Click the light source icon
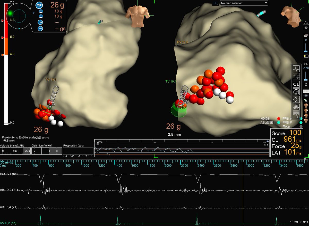 pos(306,56)
